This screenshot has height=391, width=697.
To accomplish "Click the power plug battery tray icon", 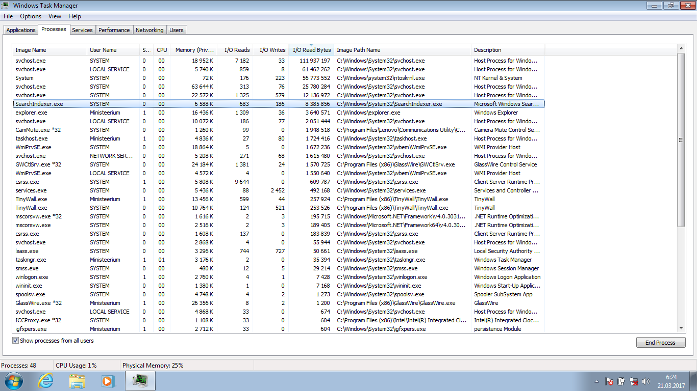I will (621, 381).
